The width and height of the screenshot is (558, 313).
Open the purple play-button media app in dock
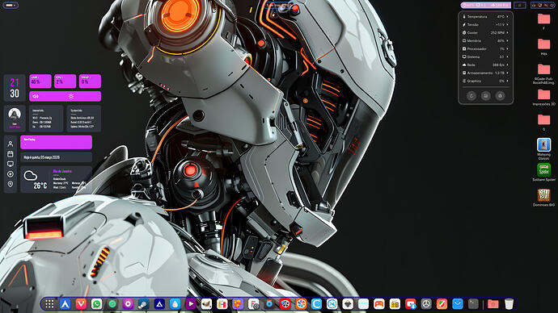pos(190,304)
